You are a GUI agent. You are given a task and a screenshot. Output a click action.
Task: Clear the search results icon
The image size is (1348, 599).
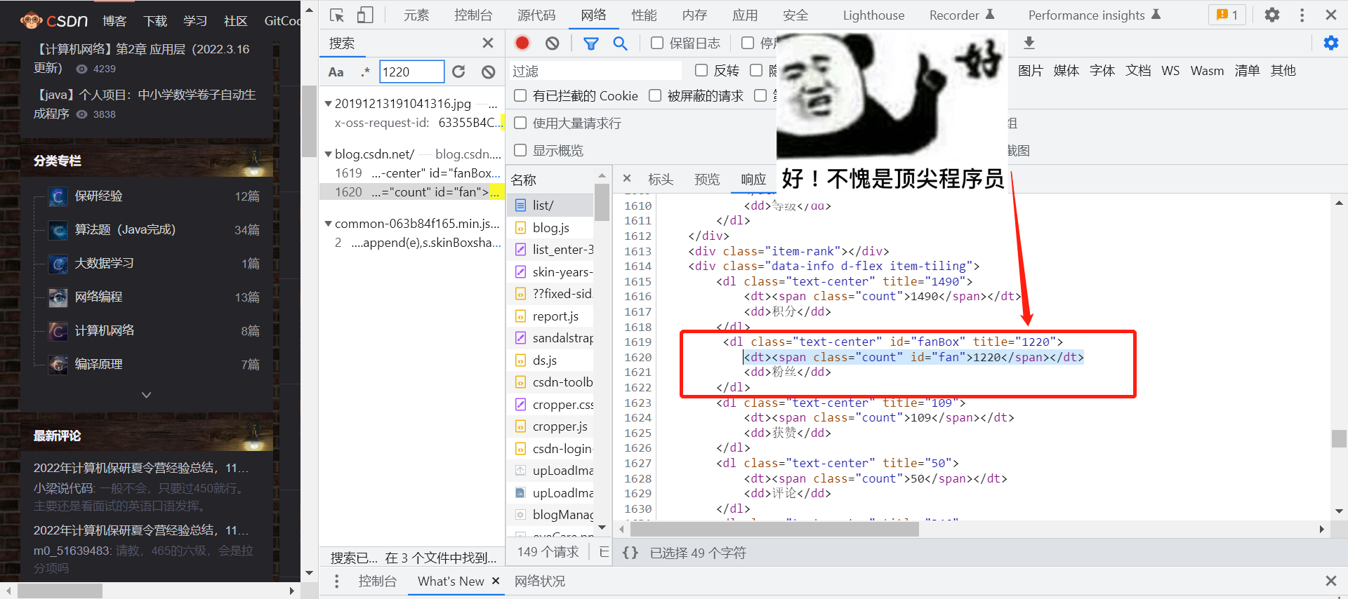pos(489,72)
